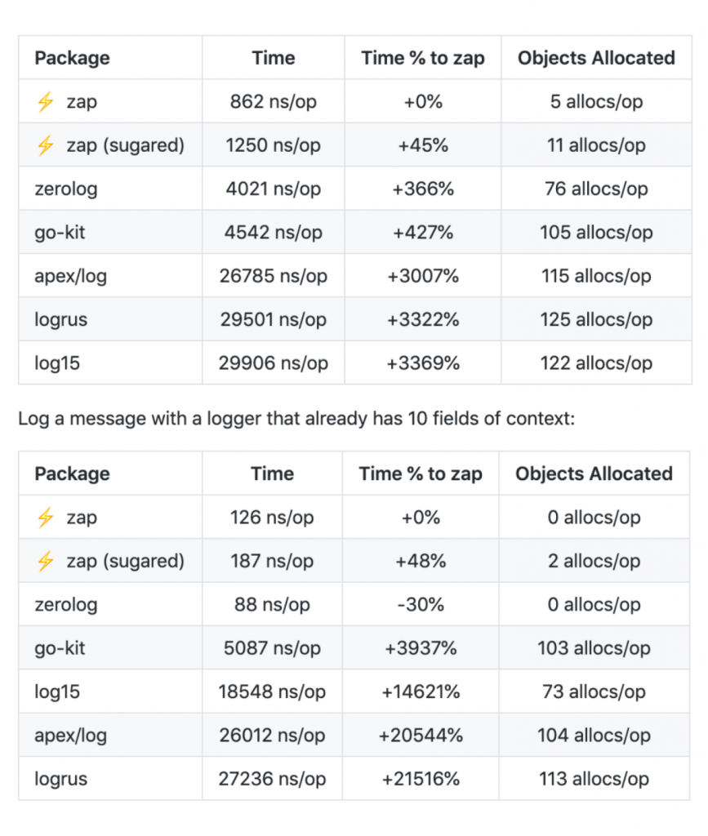Click the lightning bolt beside zap in bottom table
This screenshot has width=708, height=836.
click(46, 518)
